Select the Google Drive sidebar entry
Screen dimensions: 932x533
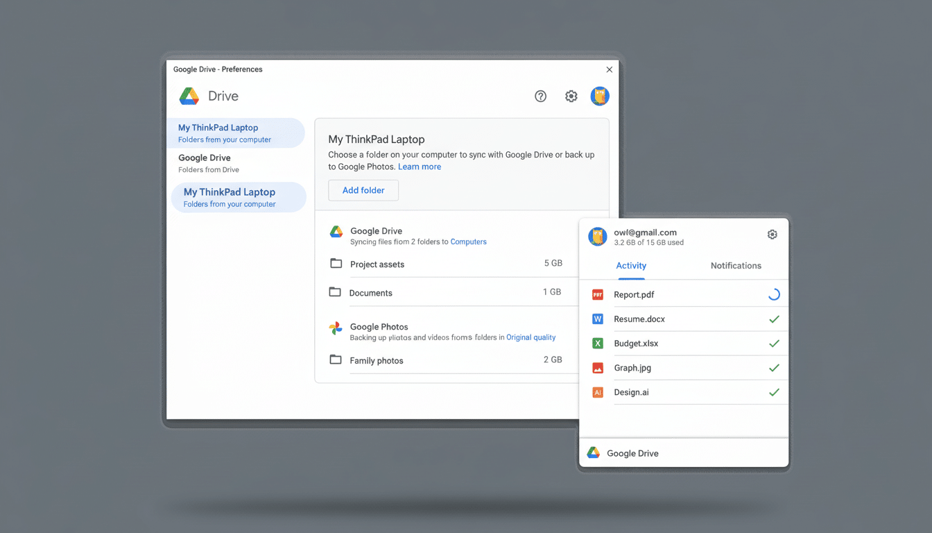pyautogui.click(x=204, y=162)
